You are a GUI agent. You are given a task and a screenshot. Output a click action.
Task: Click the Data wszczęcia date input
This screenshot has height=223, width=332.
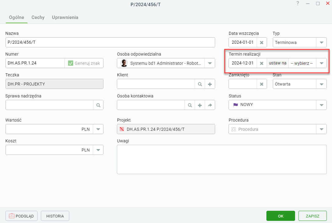click(243, 42)
